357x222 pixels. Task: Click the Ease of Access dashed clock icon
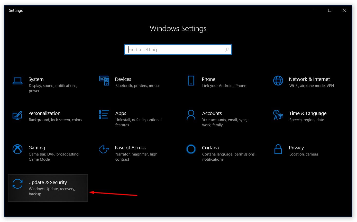[104, 149]
